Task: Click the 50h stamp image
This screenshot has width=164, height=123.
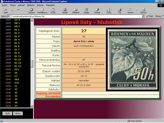Action: (x=133, y=59)
